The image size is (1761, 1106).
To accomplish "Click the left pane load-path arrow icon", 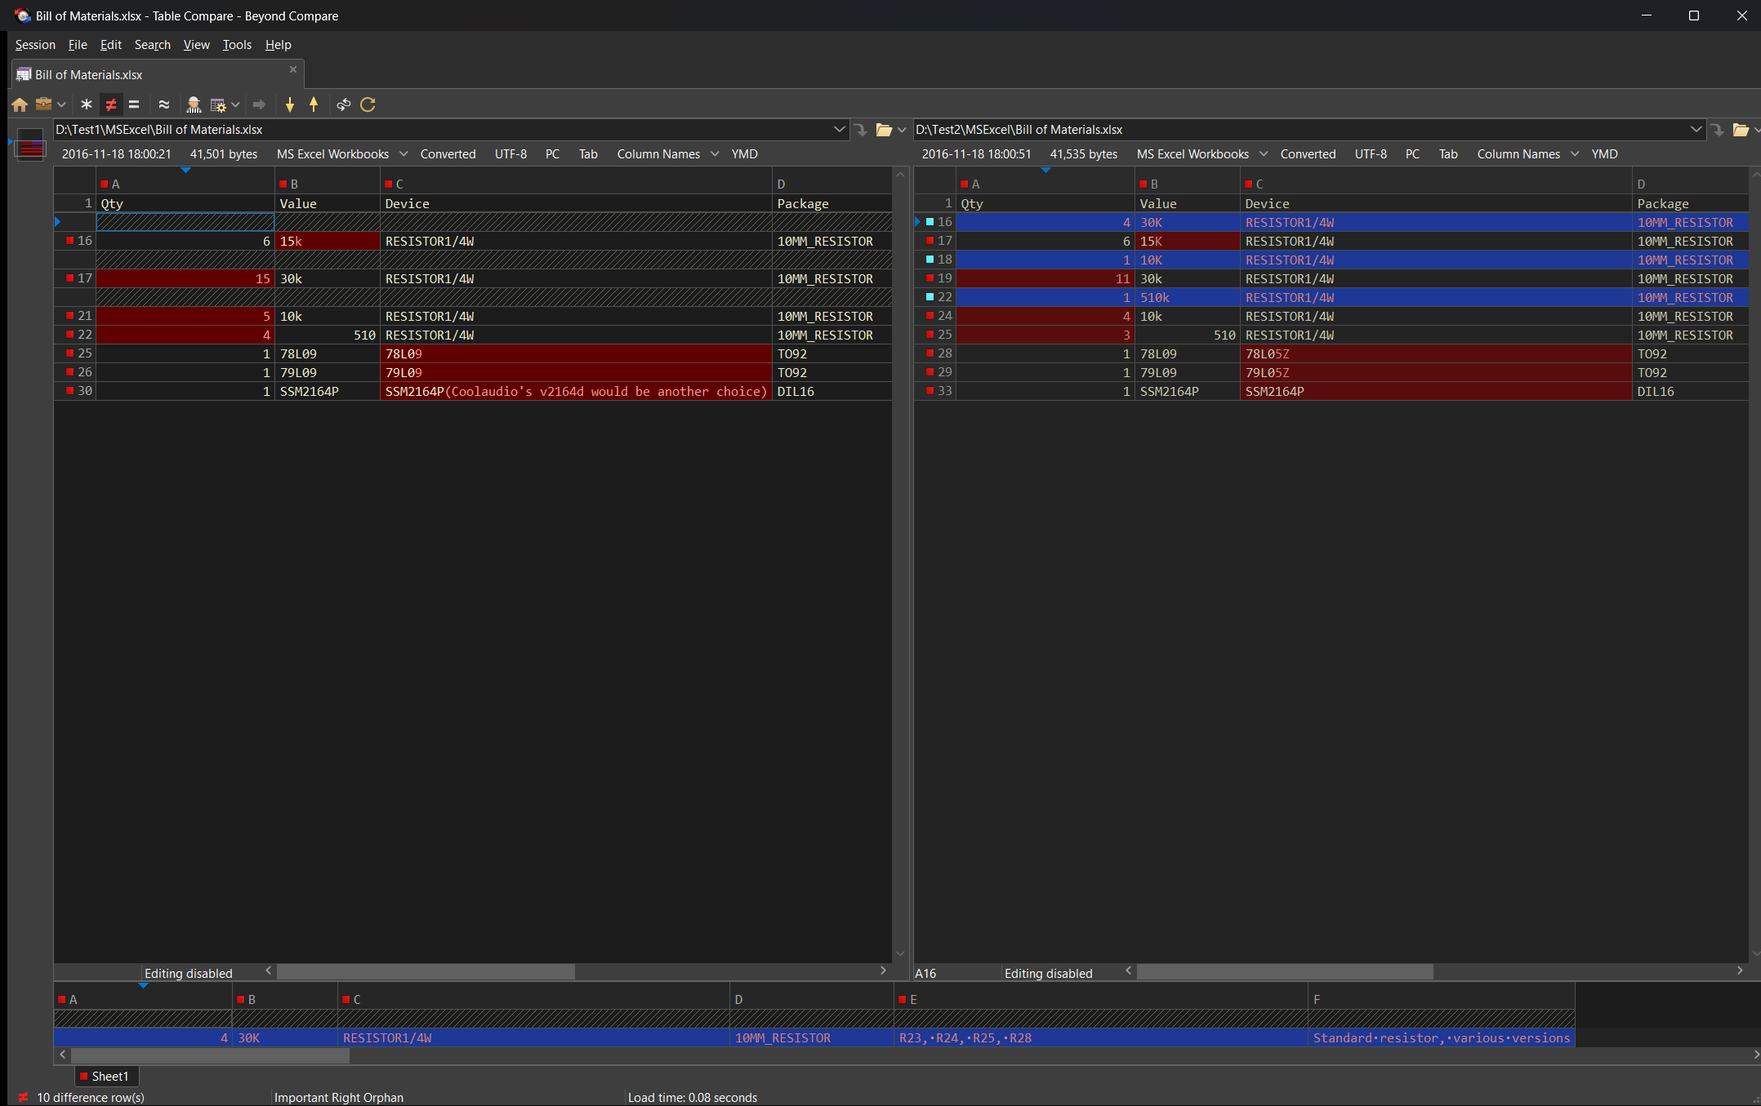I will (860, 130).
